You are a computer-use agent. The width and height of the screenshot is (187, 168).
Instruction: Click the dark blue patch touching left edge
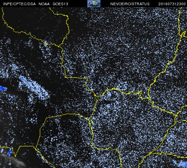(x=3, y=88)
